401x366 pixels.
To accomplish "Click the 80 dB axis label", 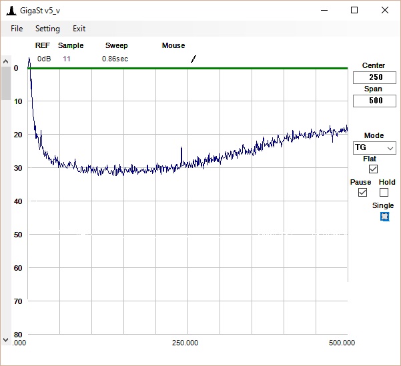I will pos(18,335).
